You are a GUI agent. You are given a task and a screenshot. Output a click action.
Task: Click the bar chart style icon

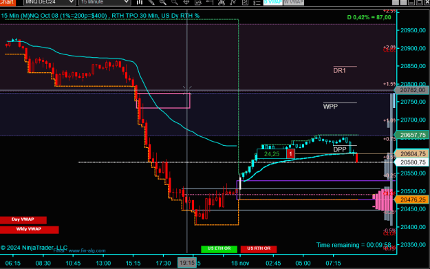tap(140, 3)
